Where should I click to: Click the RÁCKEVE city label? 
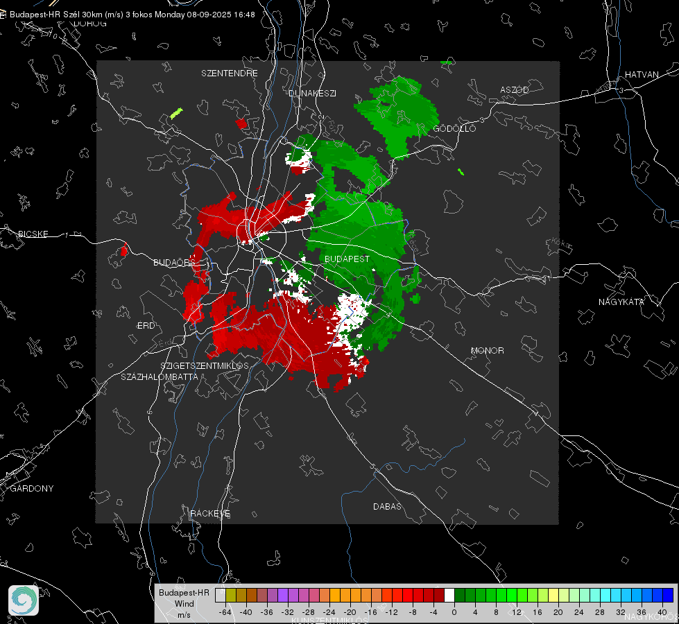(210, 514)
